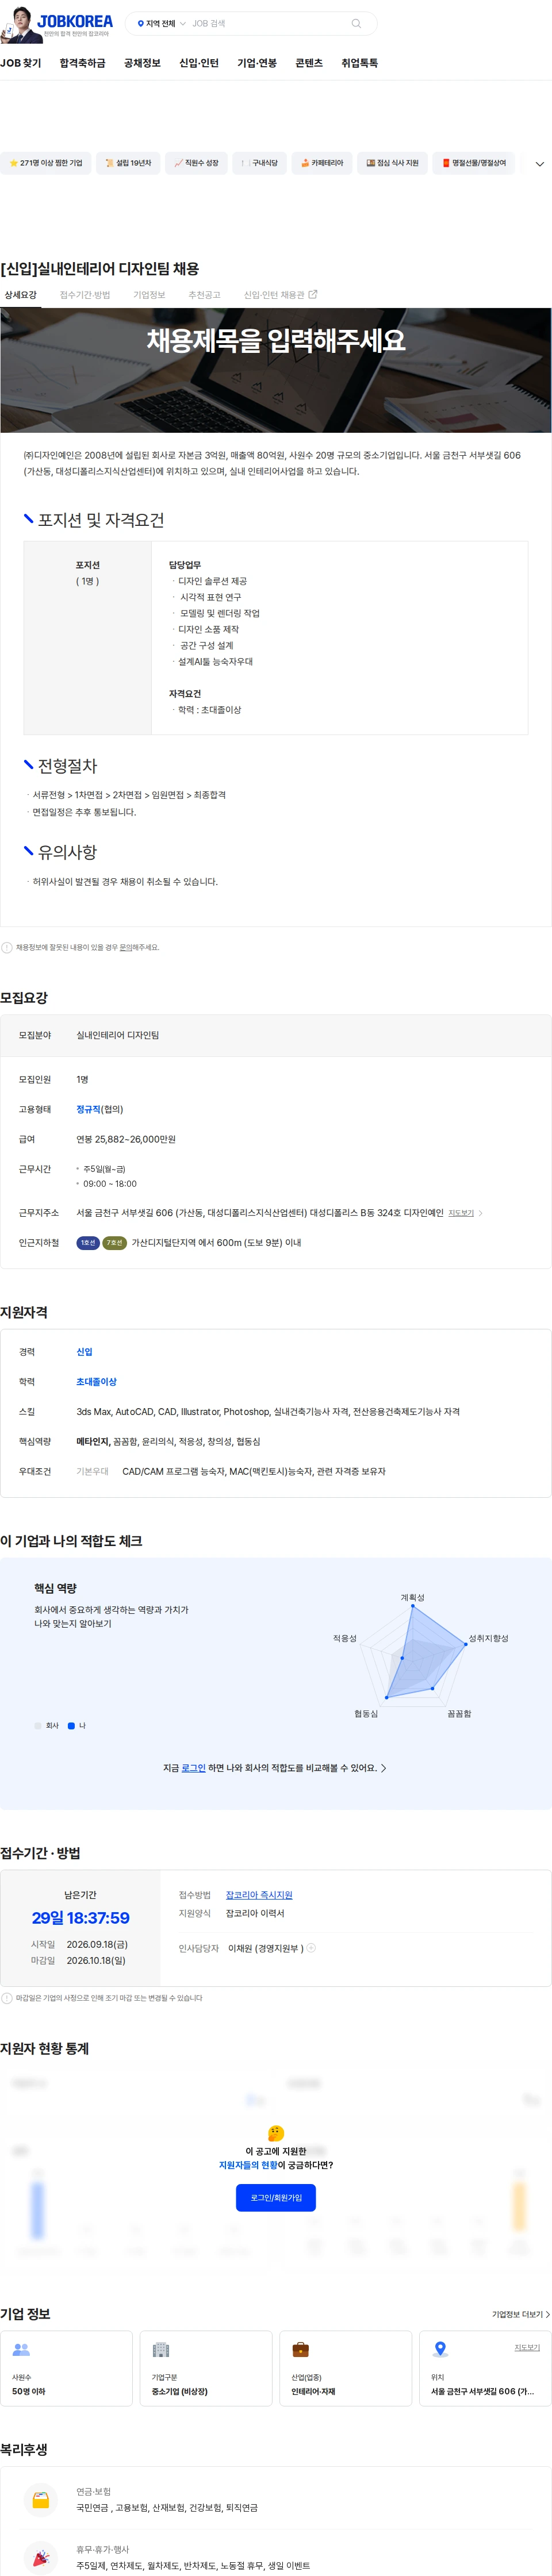Click the 인테리어·자재 industry card text
Viewport: 552px width, 2576px height.
[313, 2392]
